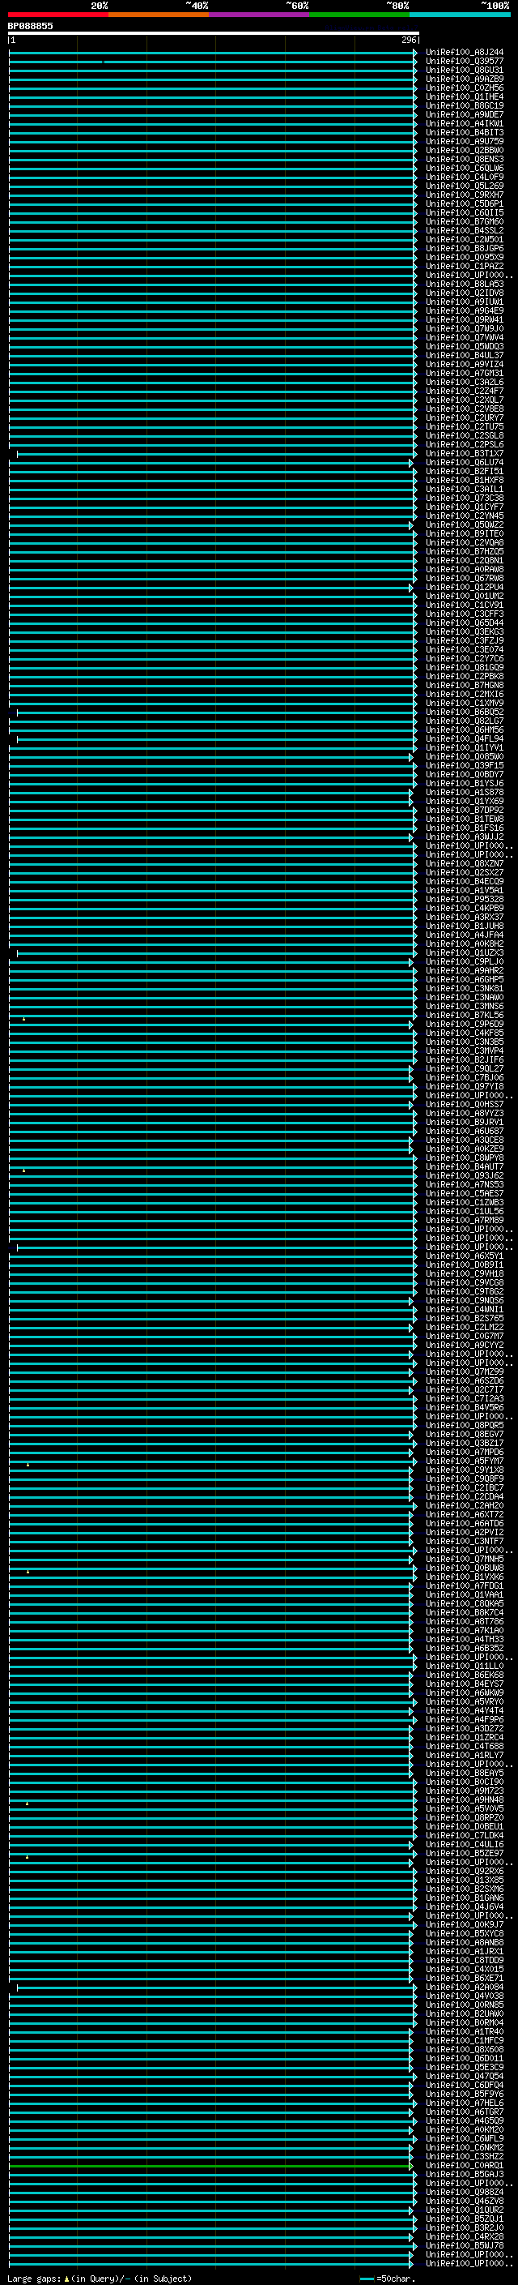Select the UniRef100_Q6LU74 label
The image size is (518, 2285).
(x=464, y=462)
